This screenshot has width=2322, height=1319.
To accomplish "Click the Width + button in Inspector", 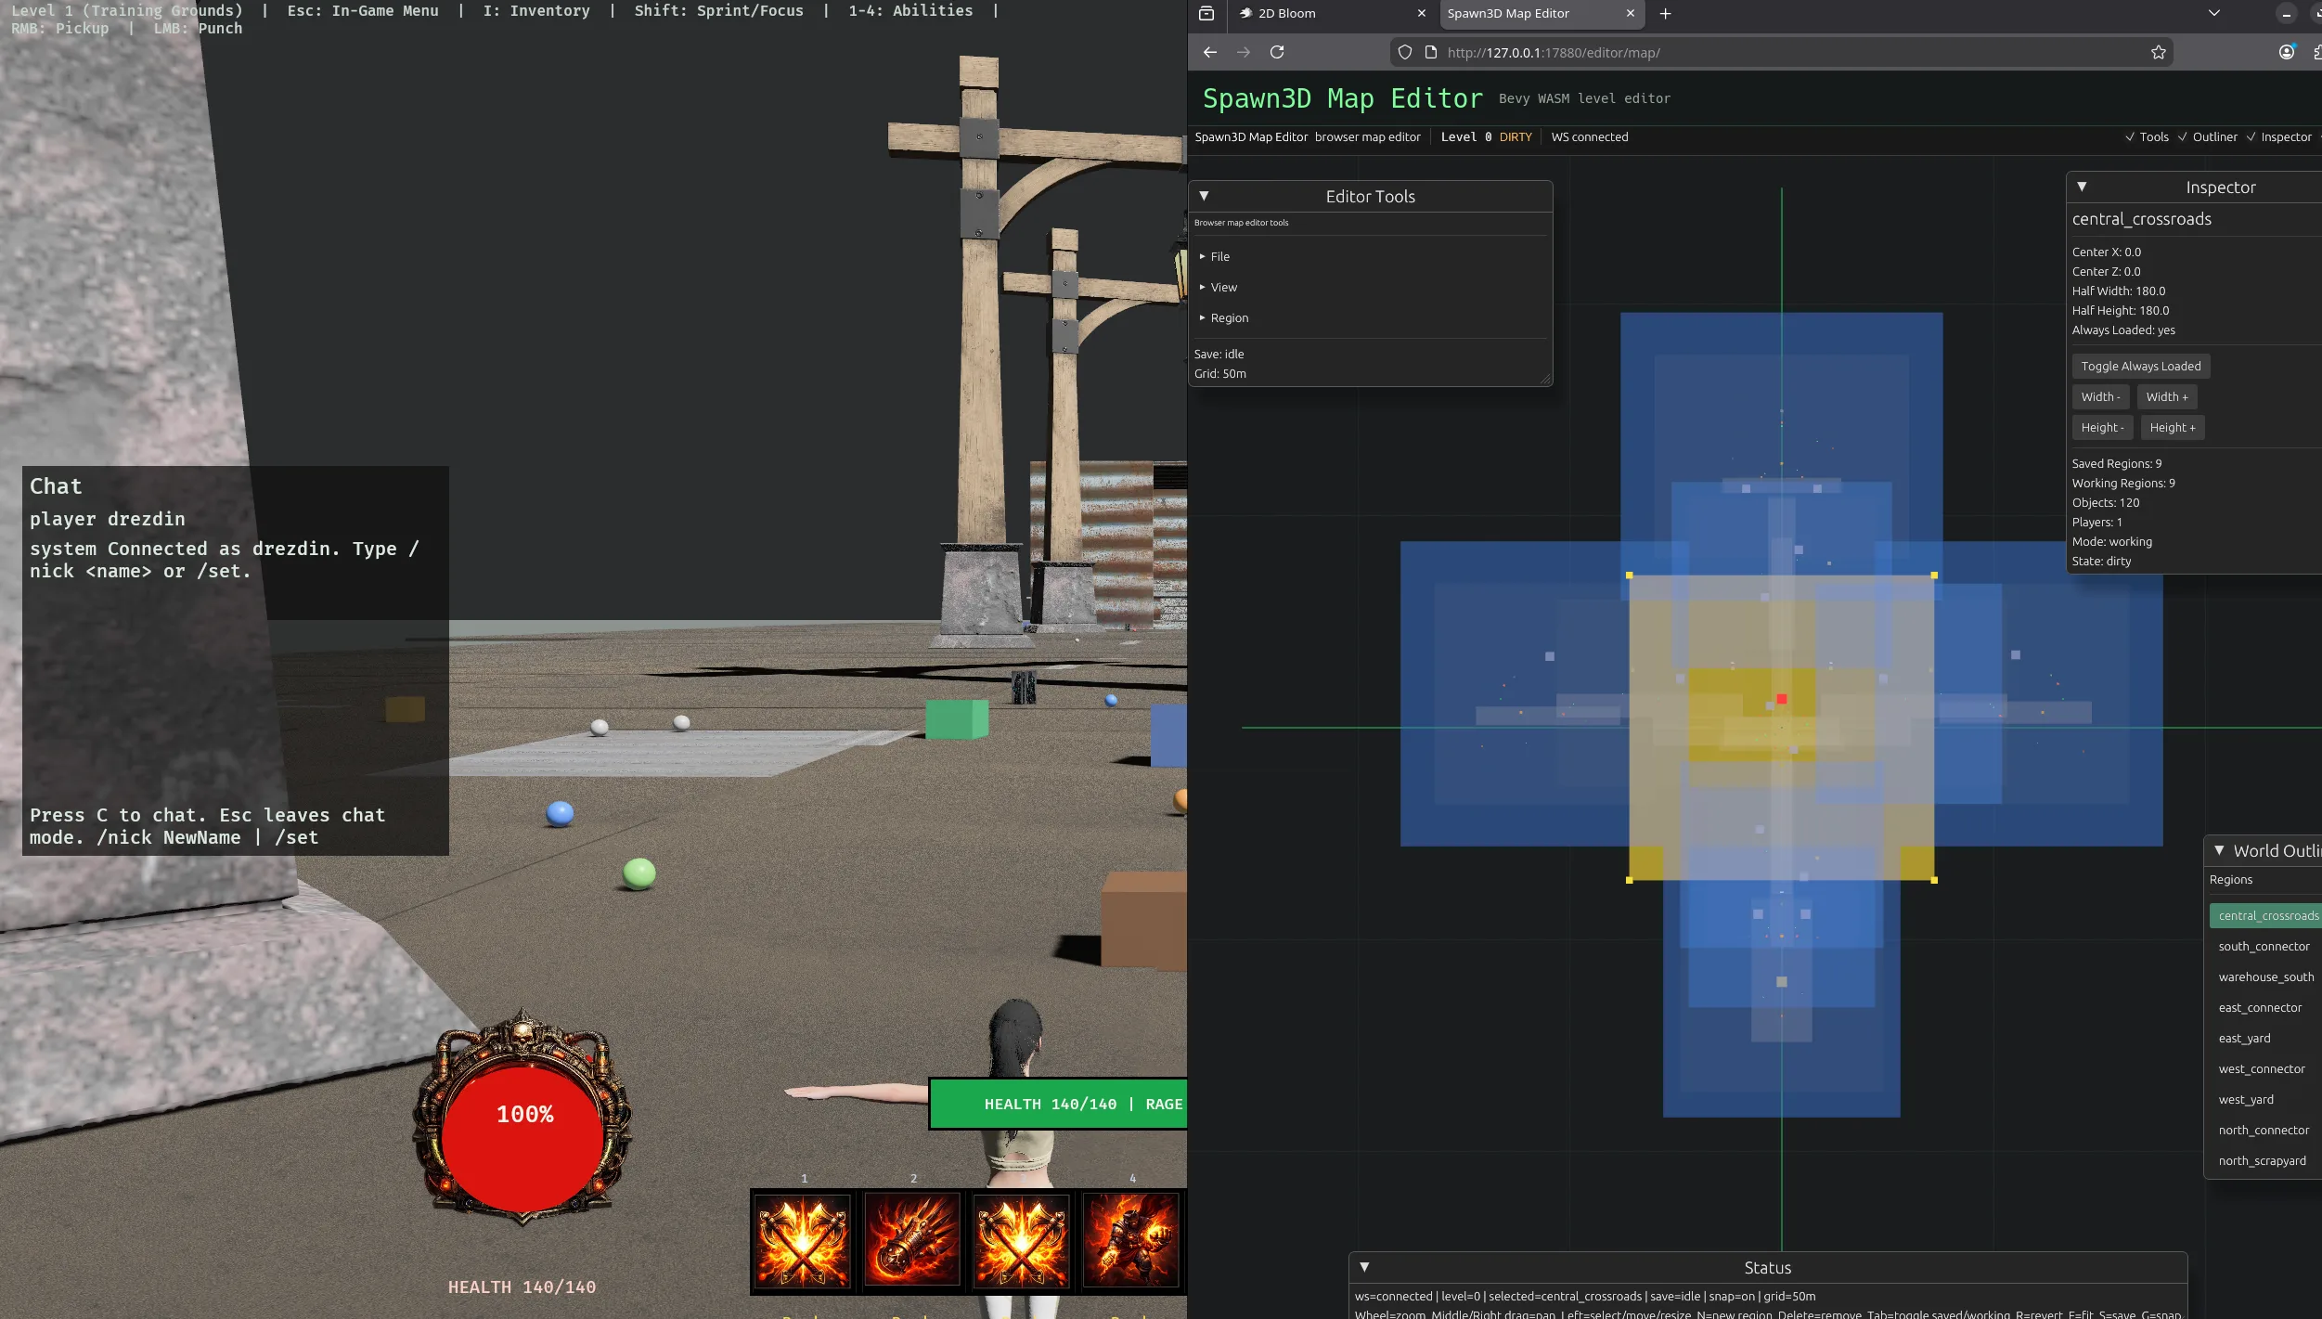I will (x=2166, y=396).
